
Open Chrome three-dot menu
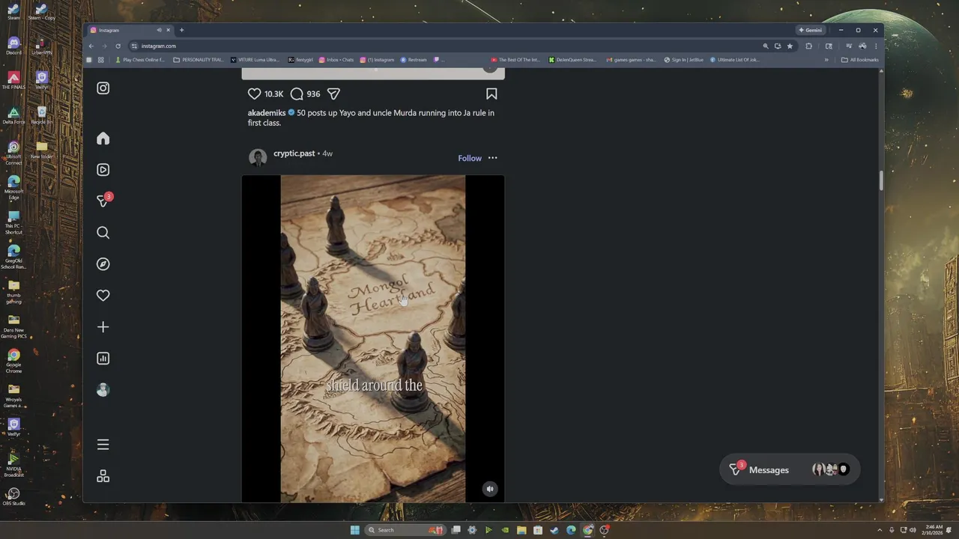coord(875,46)
